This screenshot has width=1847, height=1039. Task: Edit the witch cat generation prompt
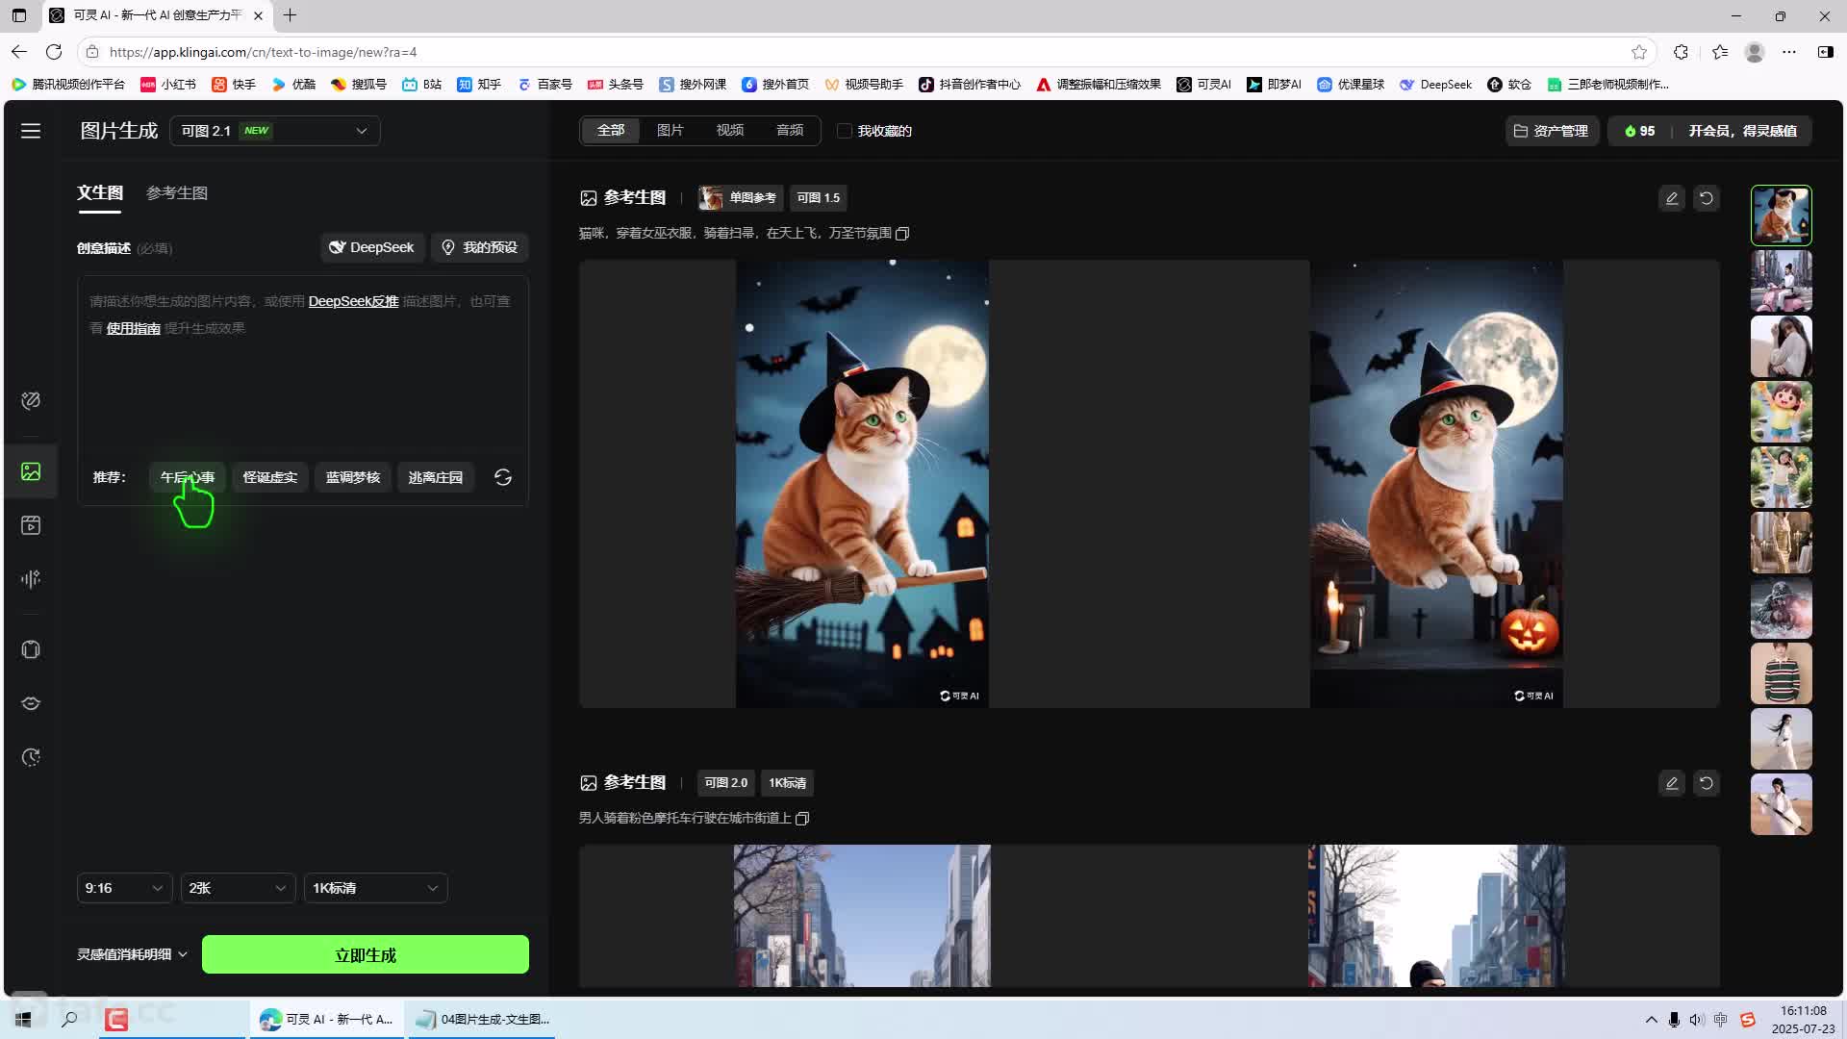(x=1671, y=198)
